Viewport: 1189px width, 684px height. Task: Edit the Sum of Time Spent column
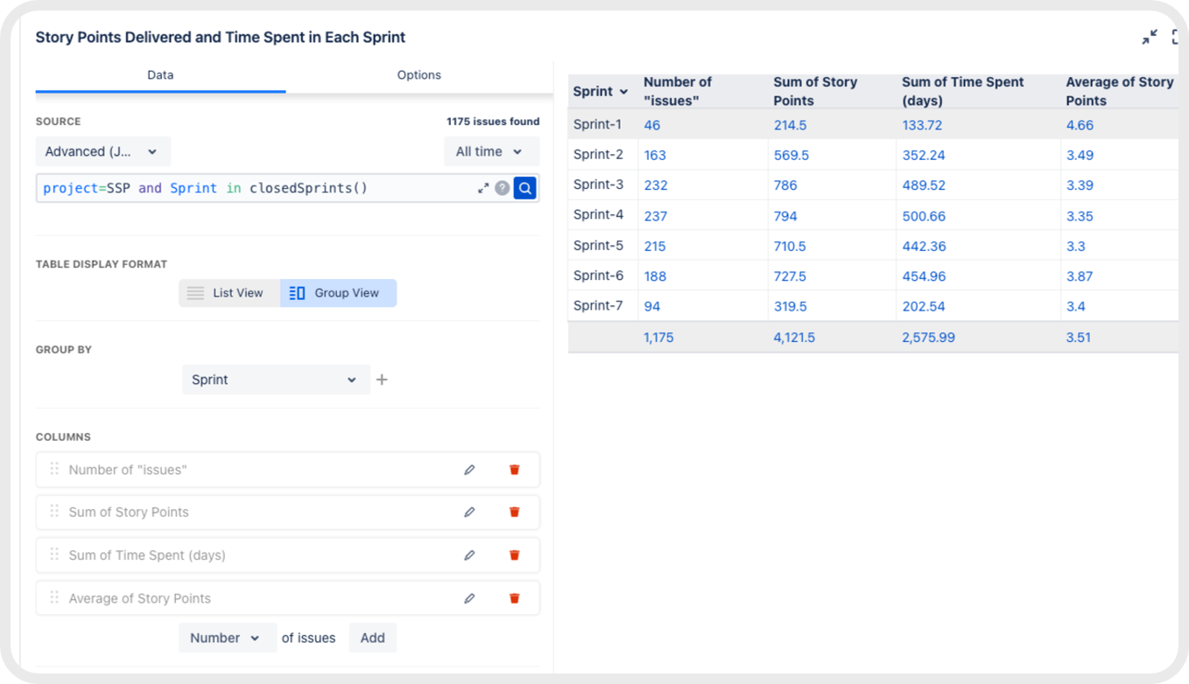click(469, 555)
